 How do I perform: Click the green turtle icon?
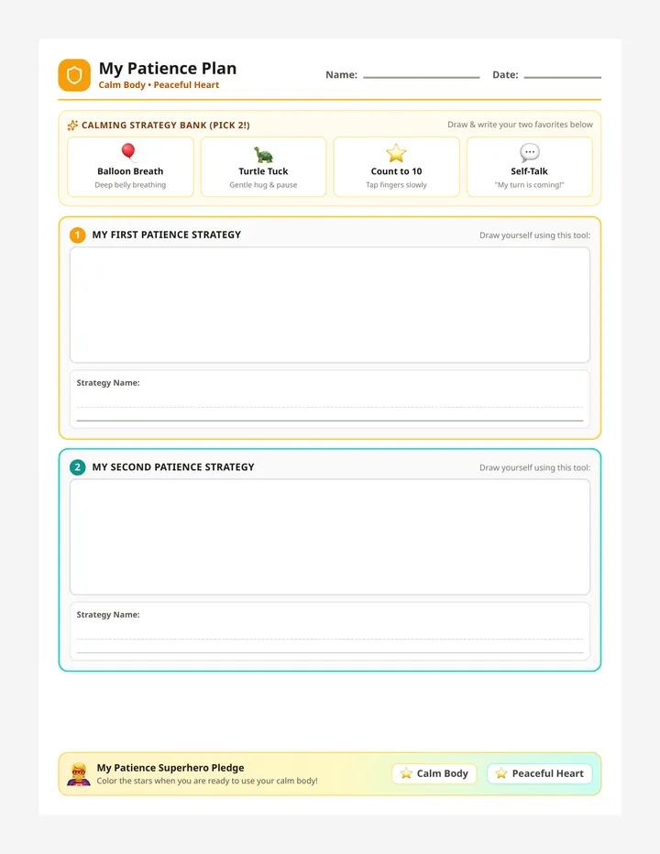pyautogui.click(x=263, y=154)
